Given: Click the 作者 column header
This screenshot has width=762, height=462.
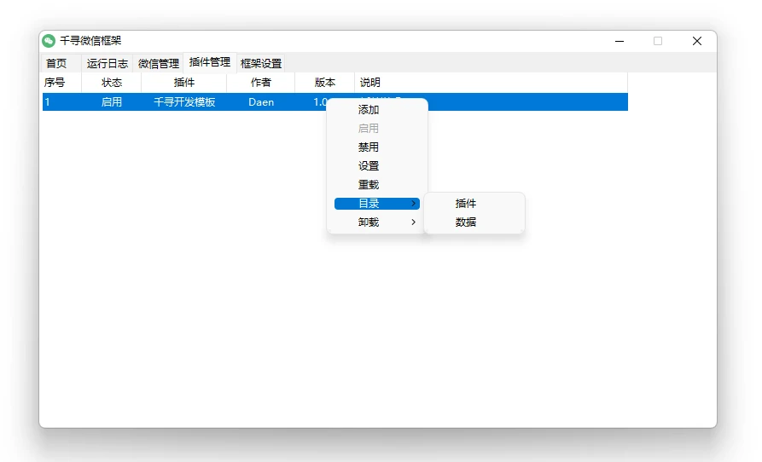Looking at the screenshot, I should pyautogui.click(x=260, y=83).
